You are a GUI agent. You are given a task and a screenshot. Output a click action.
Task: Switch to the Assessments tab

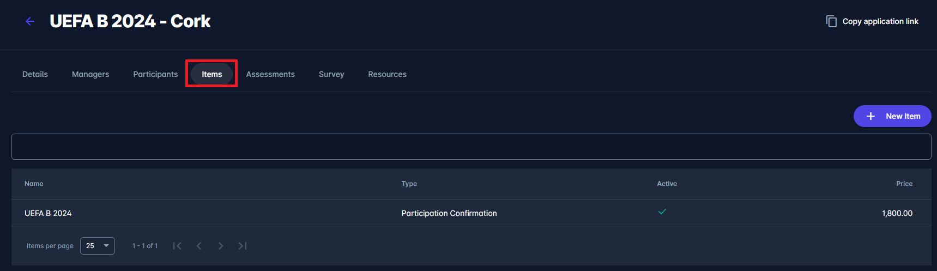tap(270, 74)
